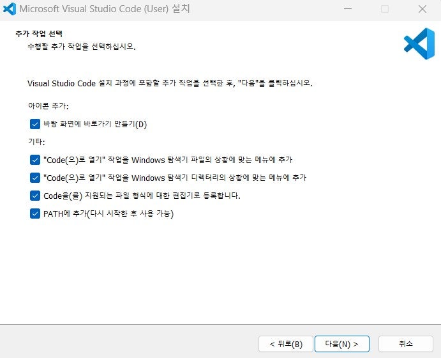This screenshot has width=441, height=358.
Task: Toggle the Windows 탐색기 파일 context menu checkbox
Action: [x=35, y=160]
